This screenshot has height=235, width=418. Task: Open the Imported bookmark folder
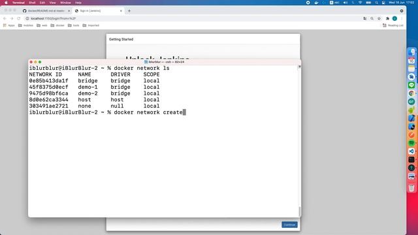[91, 25]
